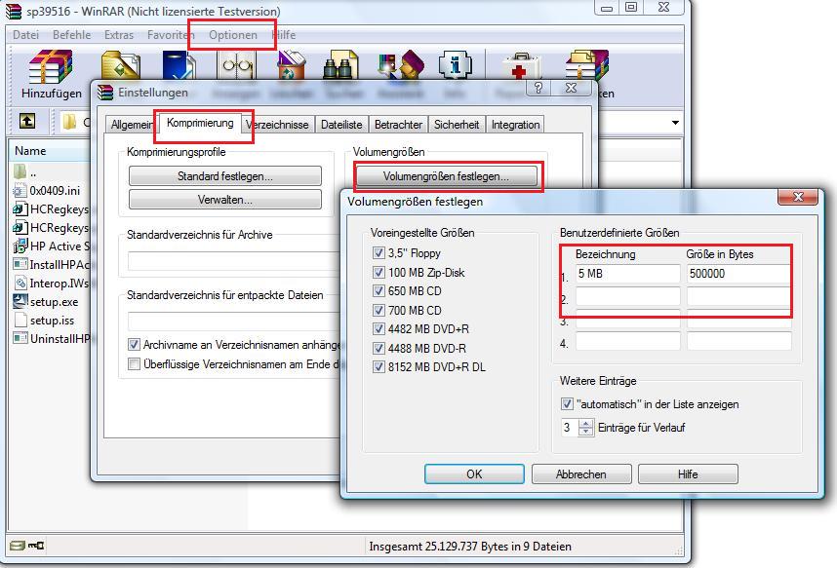
Task: Open the Optionen menu
Action: [x=233, y=35]
